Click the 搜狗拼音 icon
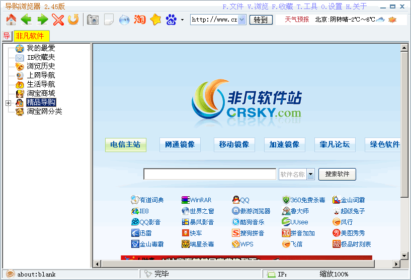This screenshot has height=280, width=411. [236, 233]
